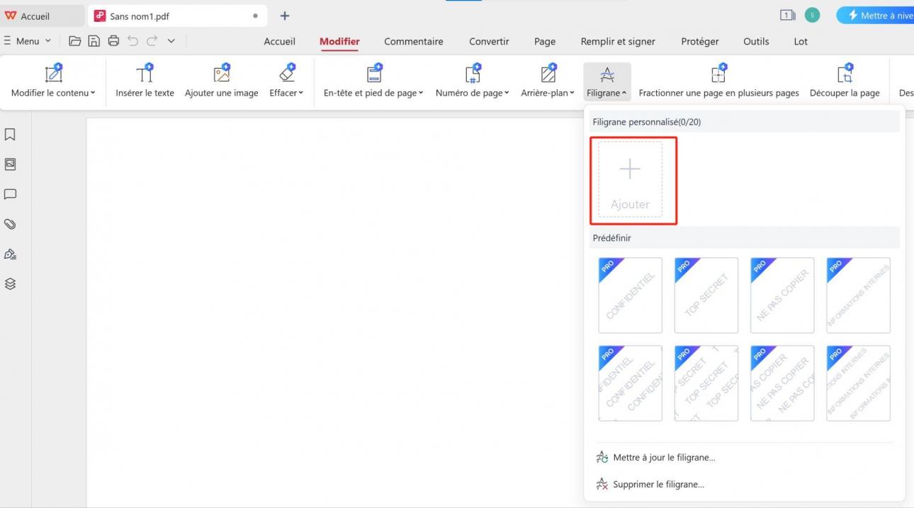Image resolution: width=914 pixels, height=508 pixels.
Task: Expand the quick access toolbar chevron
Action: point(171,41)
